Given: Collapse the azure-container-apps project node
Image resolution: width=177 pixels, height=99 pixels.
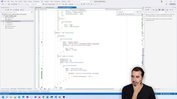Looking at the screenshot, I should coord(2,16).
